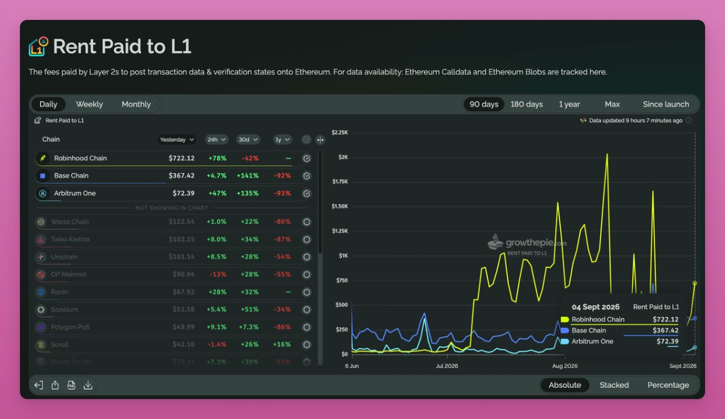Enable Taiko Alethia in the chart
This screenshot has height=419, width=725.
click(x=307, y=239)
